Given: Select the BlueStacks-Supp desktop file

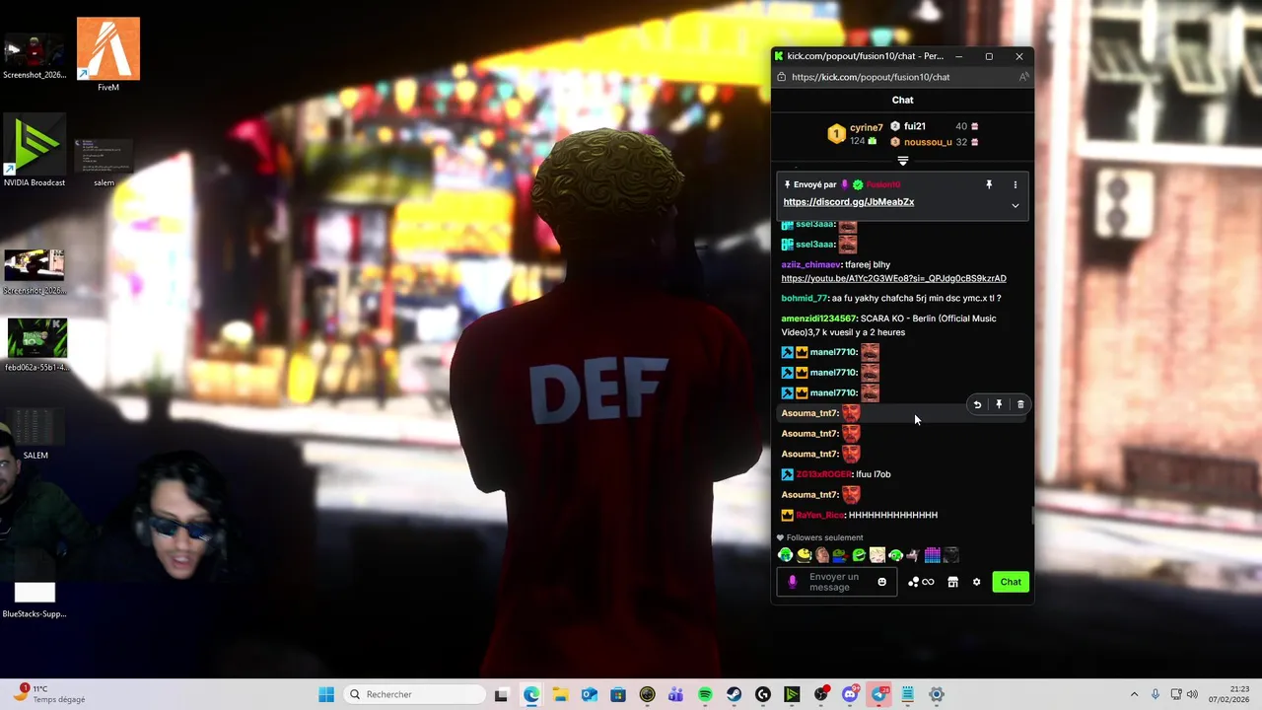Looking at the screenshot, I should [35, 600].
